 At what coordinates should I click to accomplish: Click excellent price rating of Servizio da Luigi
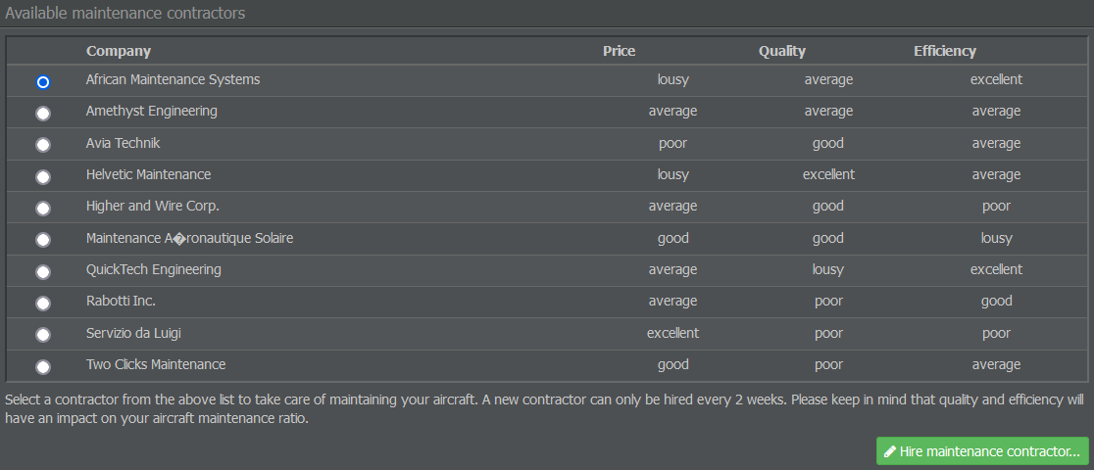[x=672, y=333]
